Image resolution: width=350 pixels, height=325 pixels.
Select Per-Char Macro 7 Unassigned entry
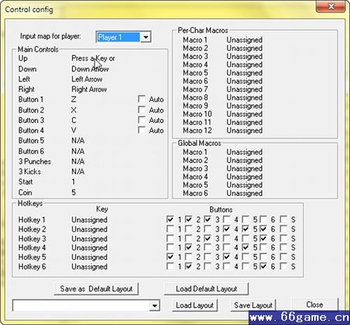click(244, 89)
